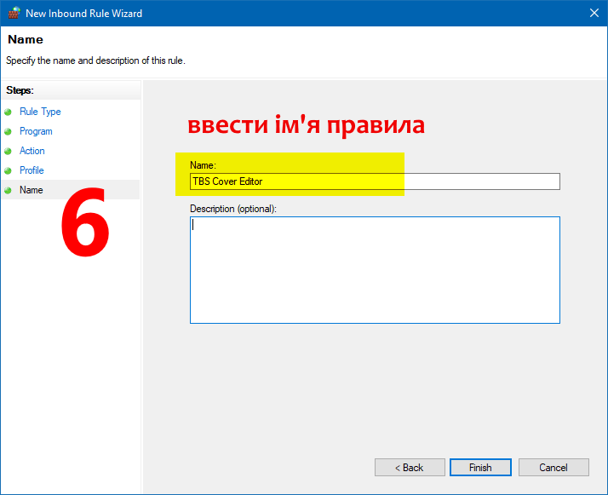608x495 pixels.
Task: Click the 'Specify the name and description' text
Action: [x=95, y=60]
